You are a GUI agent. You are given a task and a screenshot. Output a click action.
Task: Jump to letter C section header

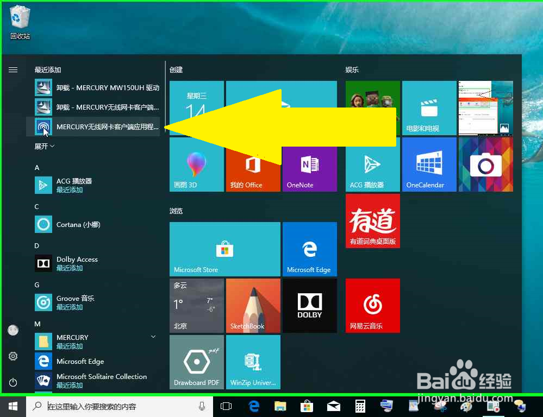pos(37,206)
